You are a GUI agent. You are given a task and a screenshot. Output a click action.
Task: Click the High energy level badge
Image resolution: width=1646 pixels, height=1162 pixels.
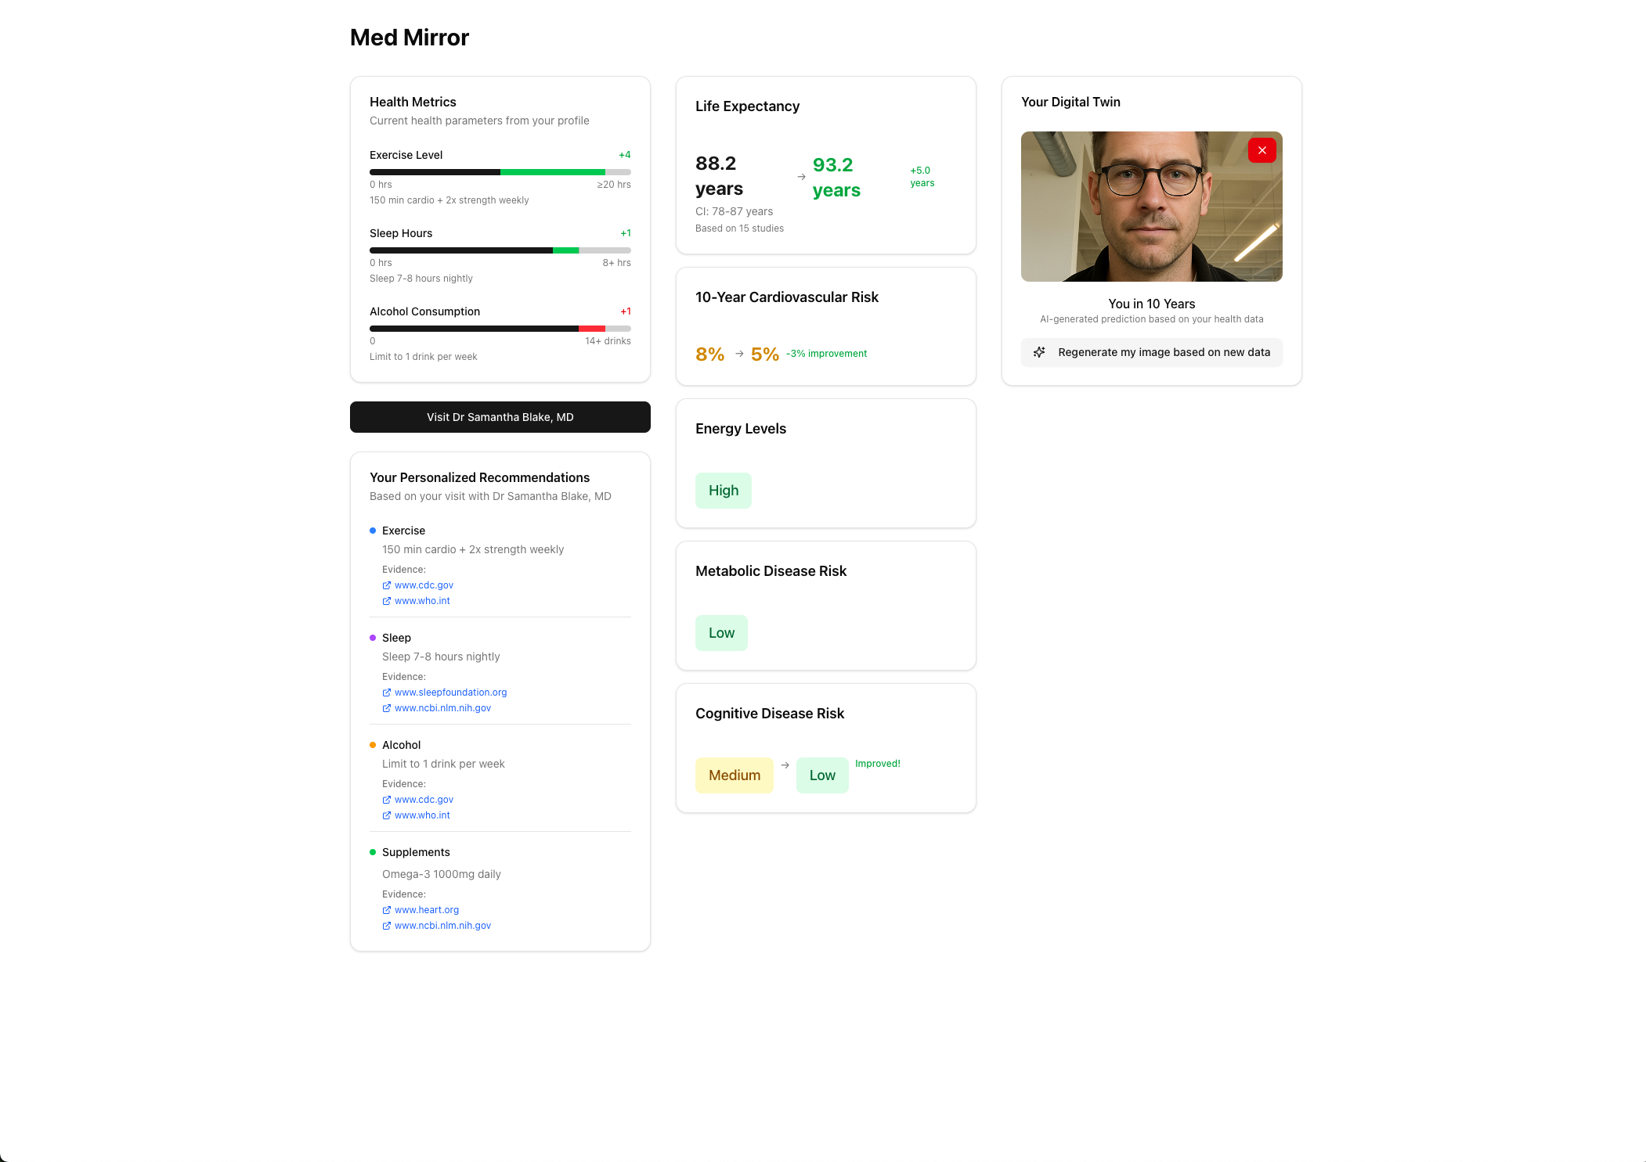pyautogui.click(x=723, y=491)
